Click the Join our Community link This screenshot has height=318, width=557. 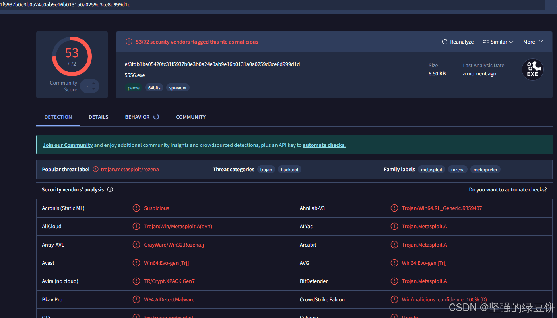pyautogui.click(x=68, y=145)
